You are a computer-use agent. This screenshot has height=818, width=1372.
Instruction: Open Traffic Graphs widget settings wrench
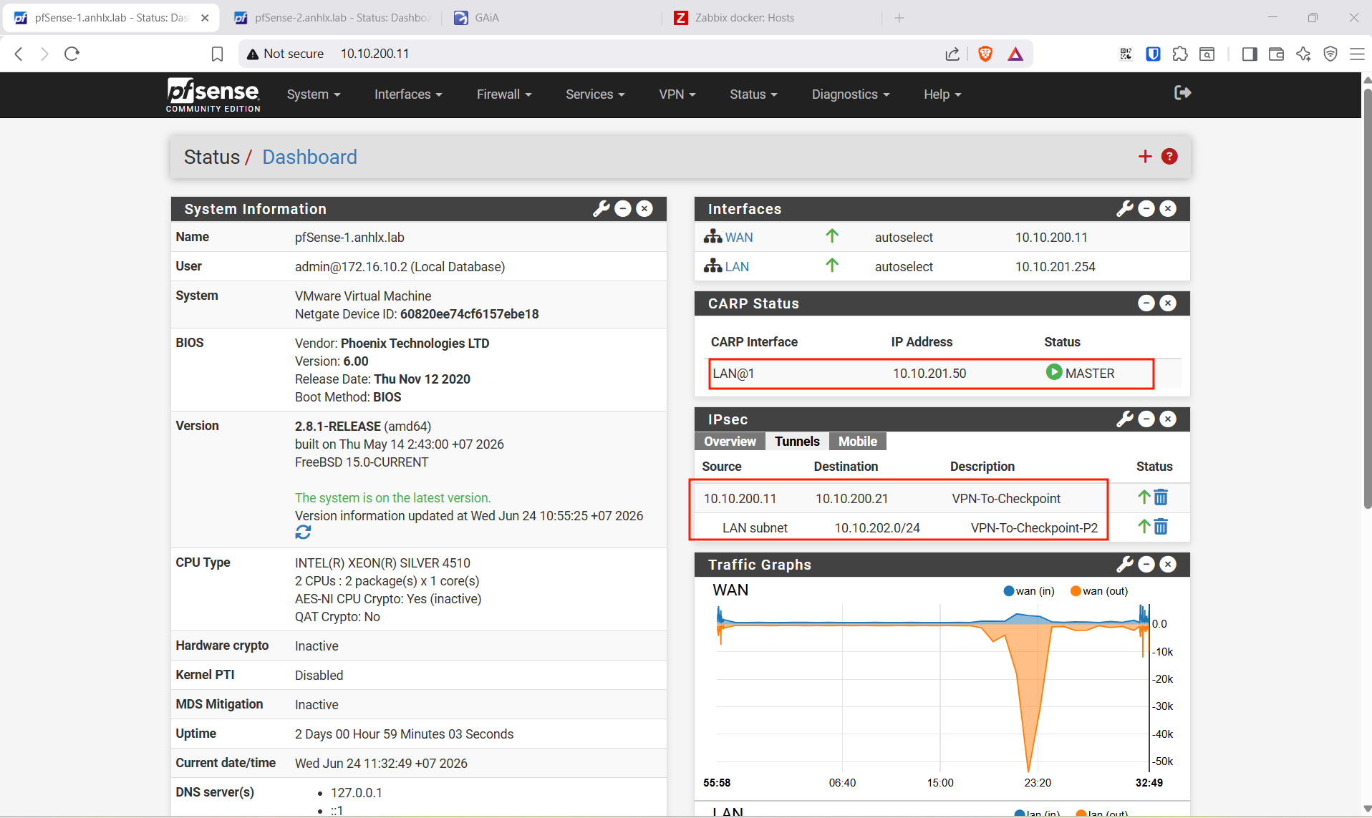(1125, 564)
